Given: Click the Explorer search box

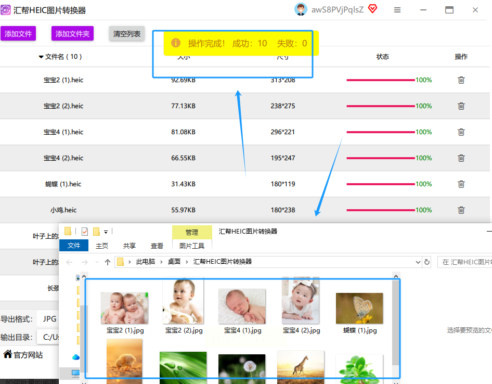Looking at the screenshot, I should [x=465, y=262].
